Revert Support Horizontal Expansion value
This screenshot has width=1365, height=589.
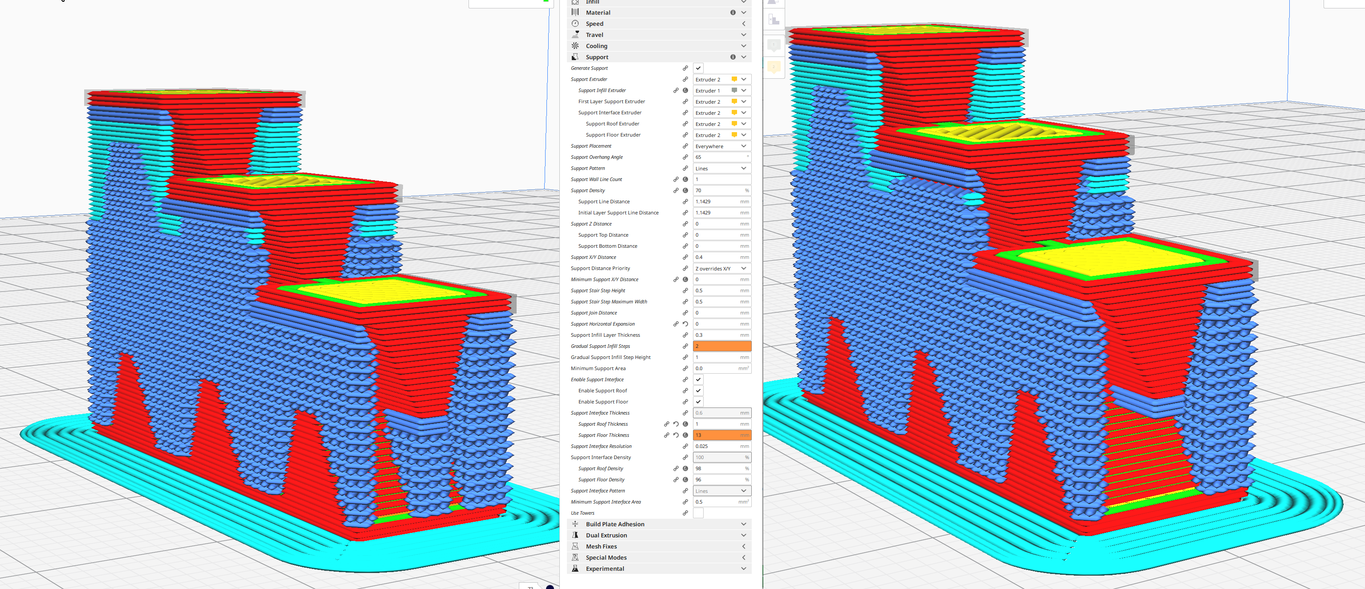tap(685, 324)
